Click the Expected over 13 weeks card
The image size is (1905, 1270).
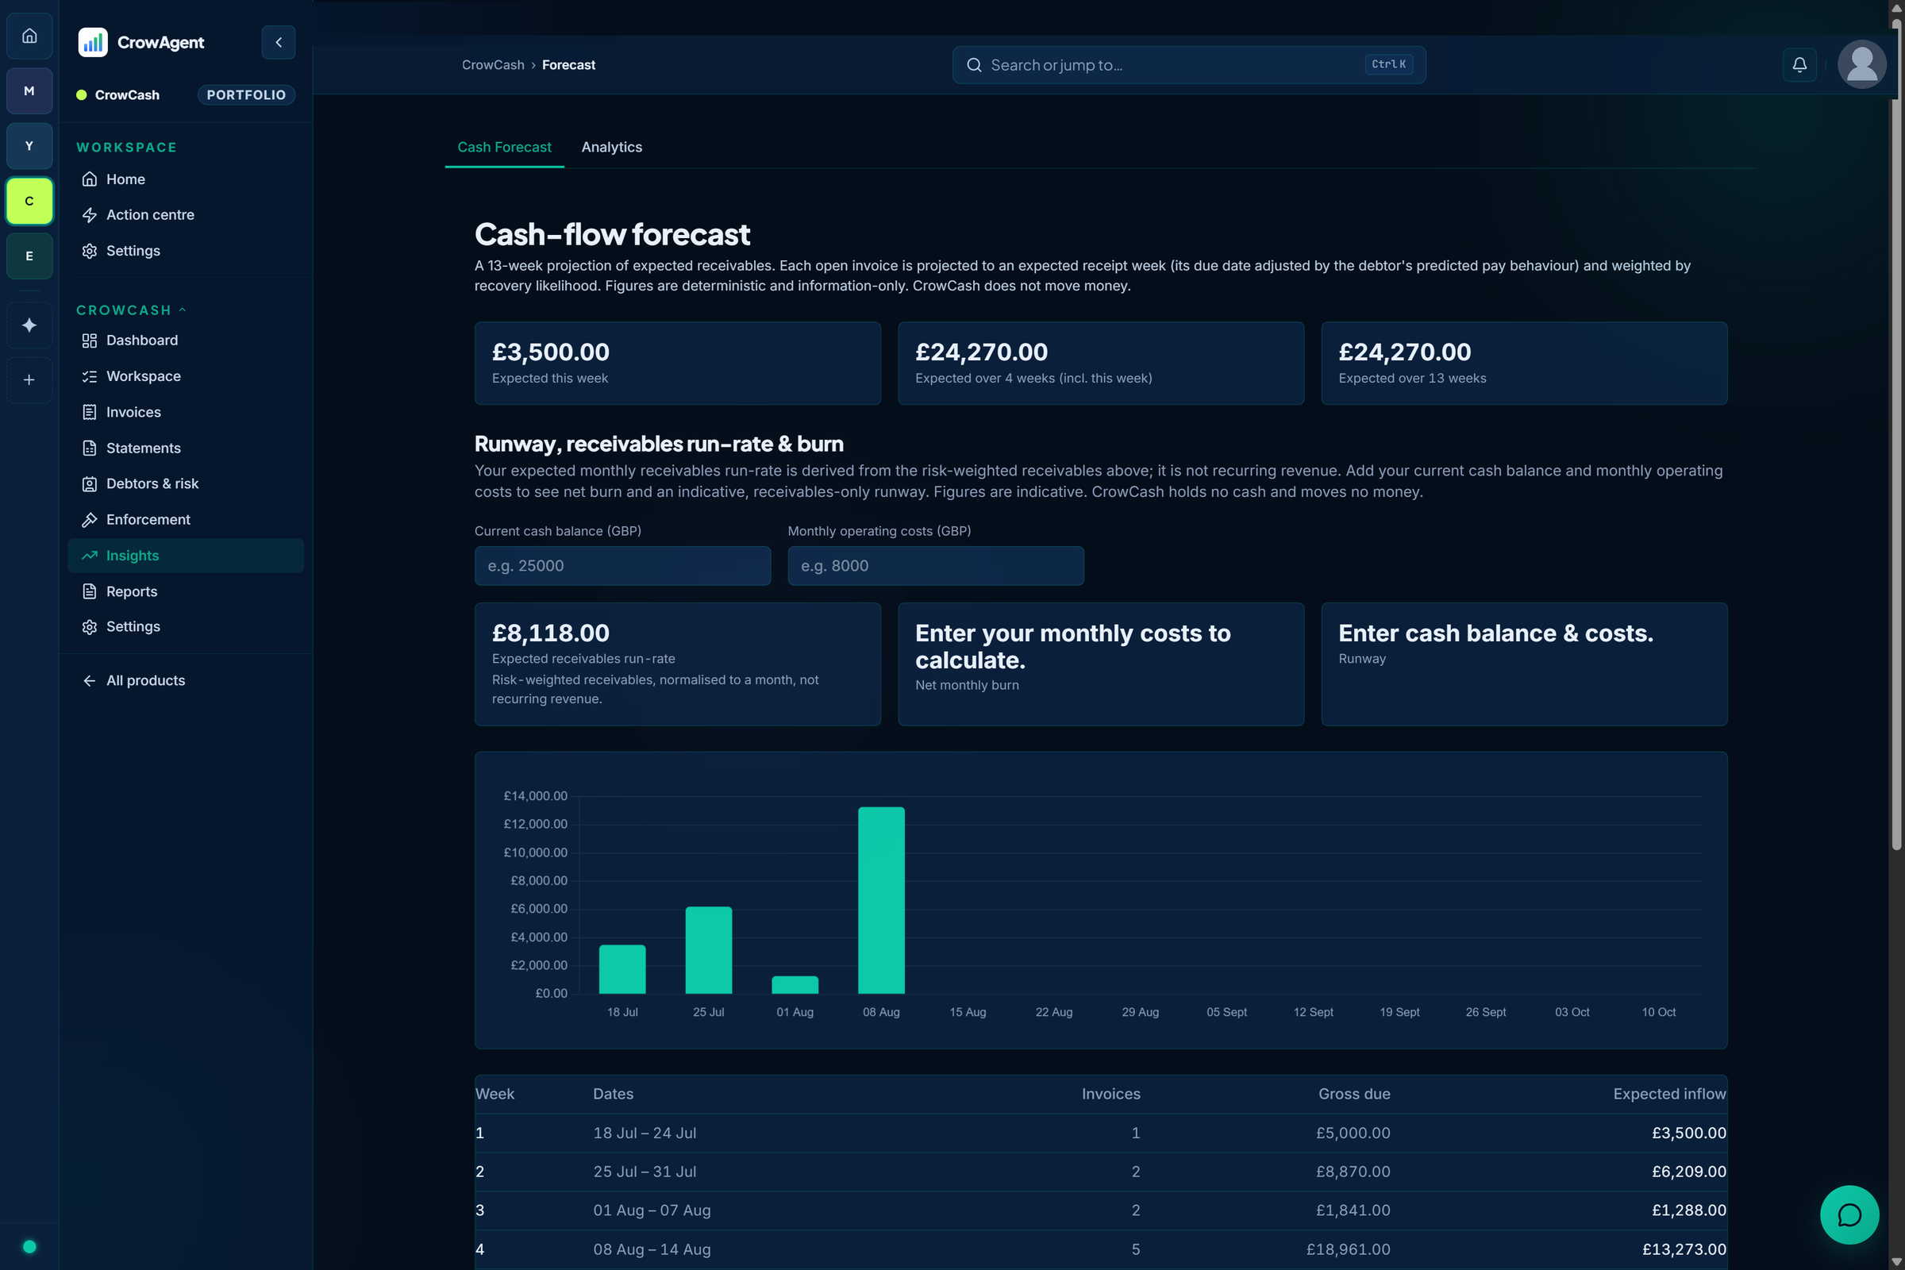(x=1523, y=364)
